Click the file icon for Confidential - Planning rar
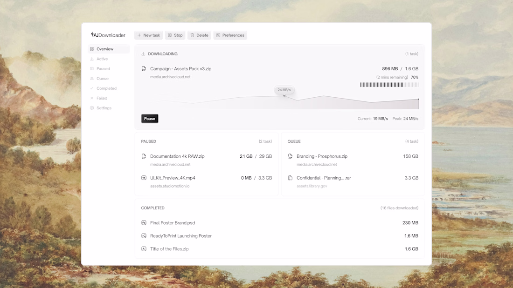Image resolution: width=513 pixels, height=288 pixels. pyautogui.click(x=290, y=178)
